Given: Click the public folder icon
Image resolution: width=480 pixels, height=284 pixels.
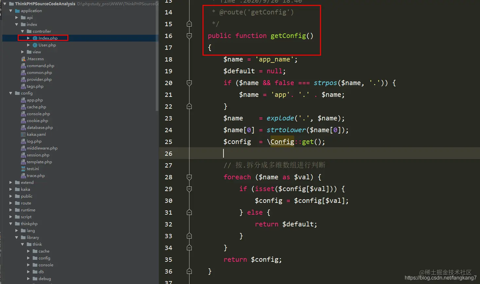Looking at the screenshot, I should coord(17,196).
